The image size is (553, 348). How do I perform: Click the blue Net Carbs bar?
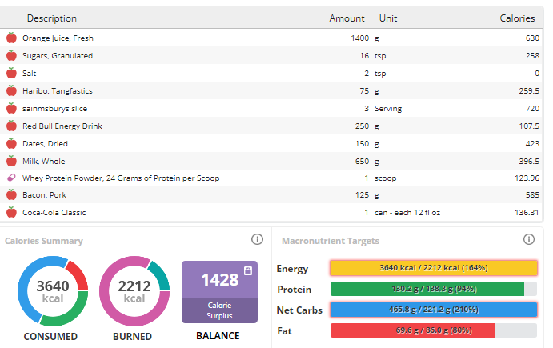(x=434, y=310)
